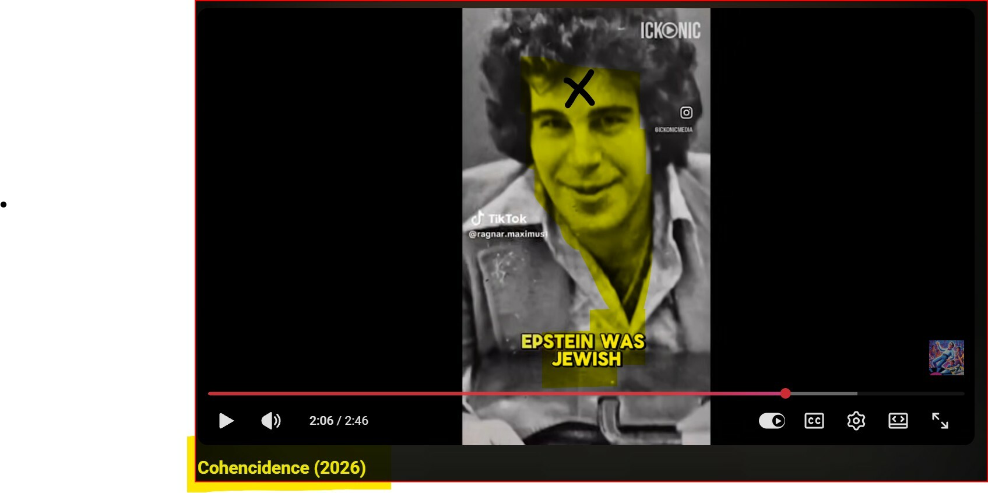Screen dimensions: 988x493
Task: Seek to the start of the red progress bar
Action: tap(211, 394)
